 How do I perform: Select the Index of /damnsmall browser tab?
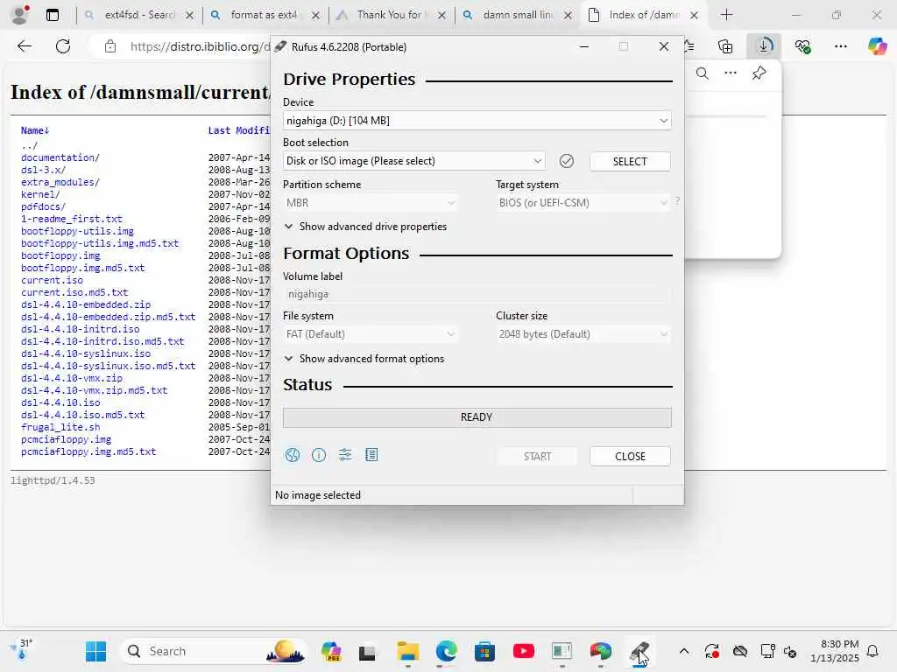(643, 16)
